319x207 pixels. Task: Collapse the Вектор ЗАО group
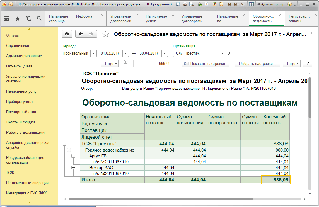tap(73, 168)
